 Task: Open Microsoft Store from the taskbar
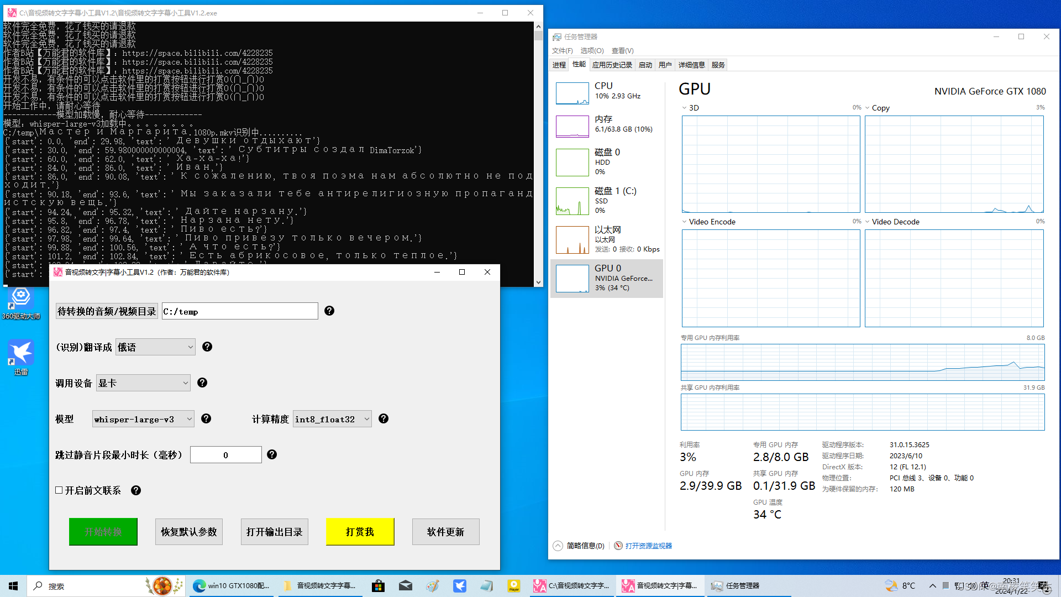point(378,586)
